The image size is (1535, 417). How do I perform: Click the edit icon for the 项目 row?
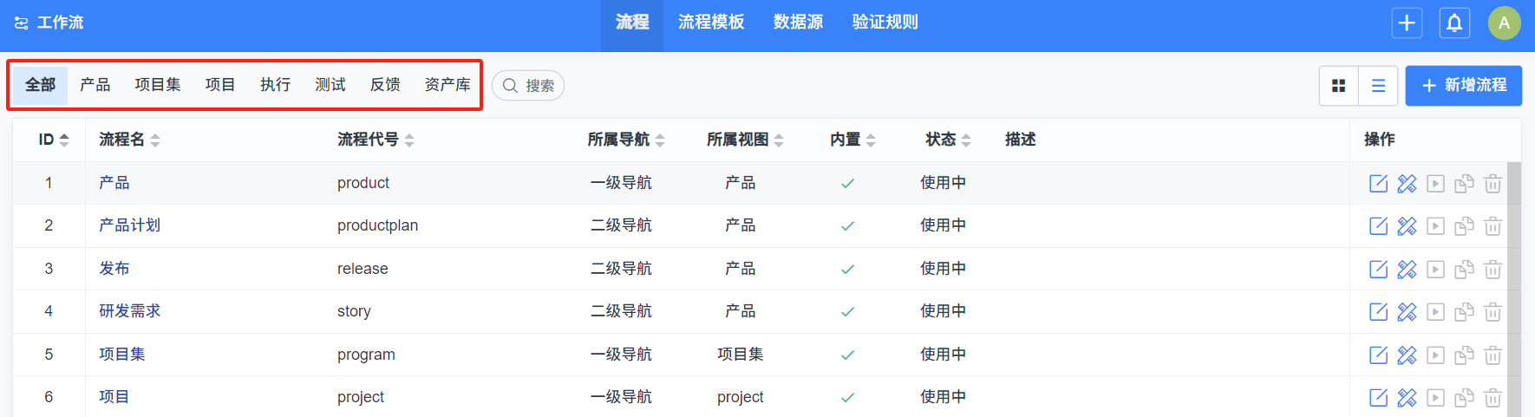point(1378,398)
